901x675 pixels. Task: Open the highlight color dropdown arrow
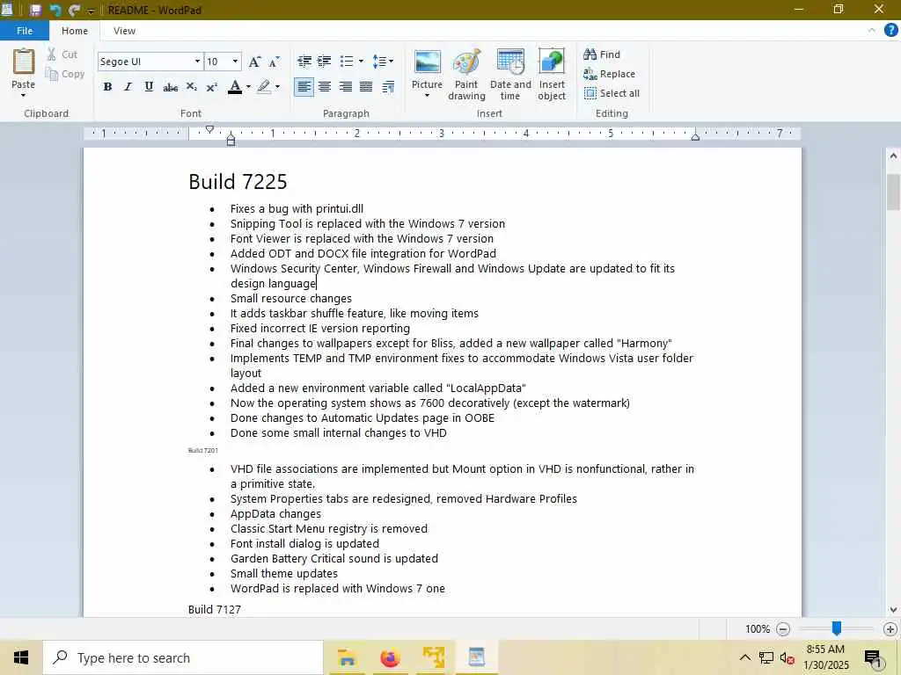[277, 87]
